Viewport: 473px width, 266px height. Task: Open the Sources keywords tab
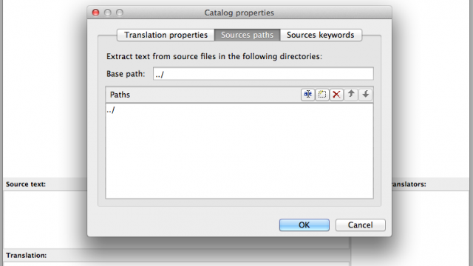pos(321,35)
